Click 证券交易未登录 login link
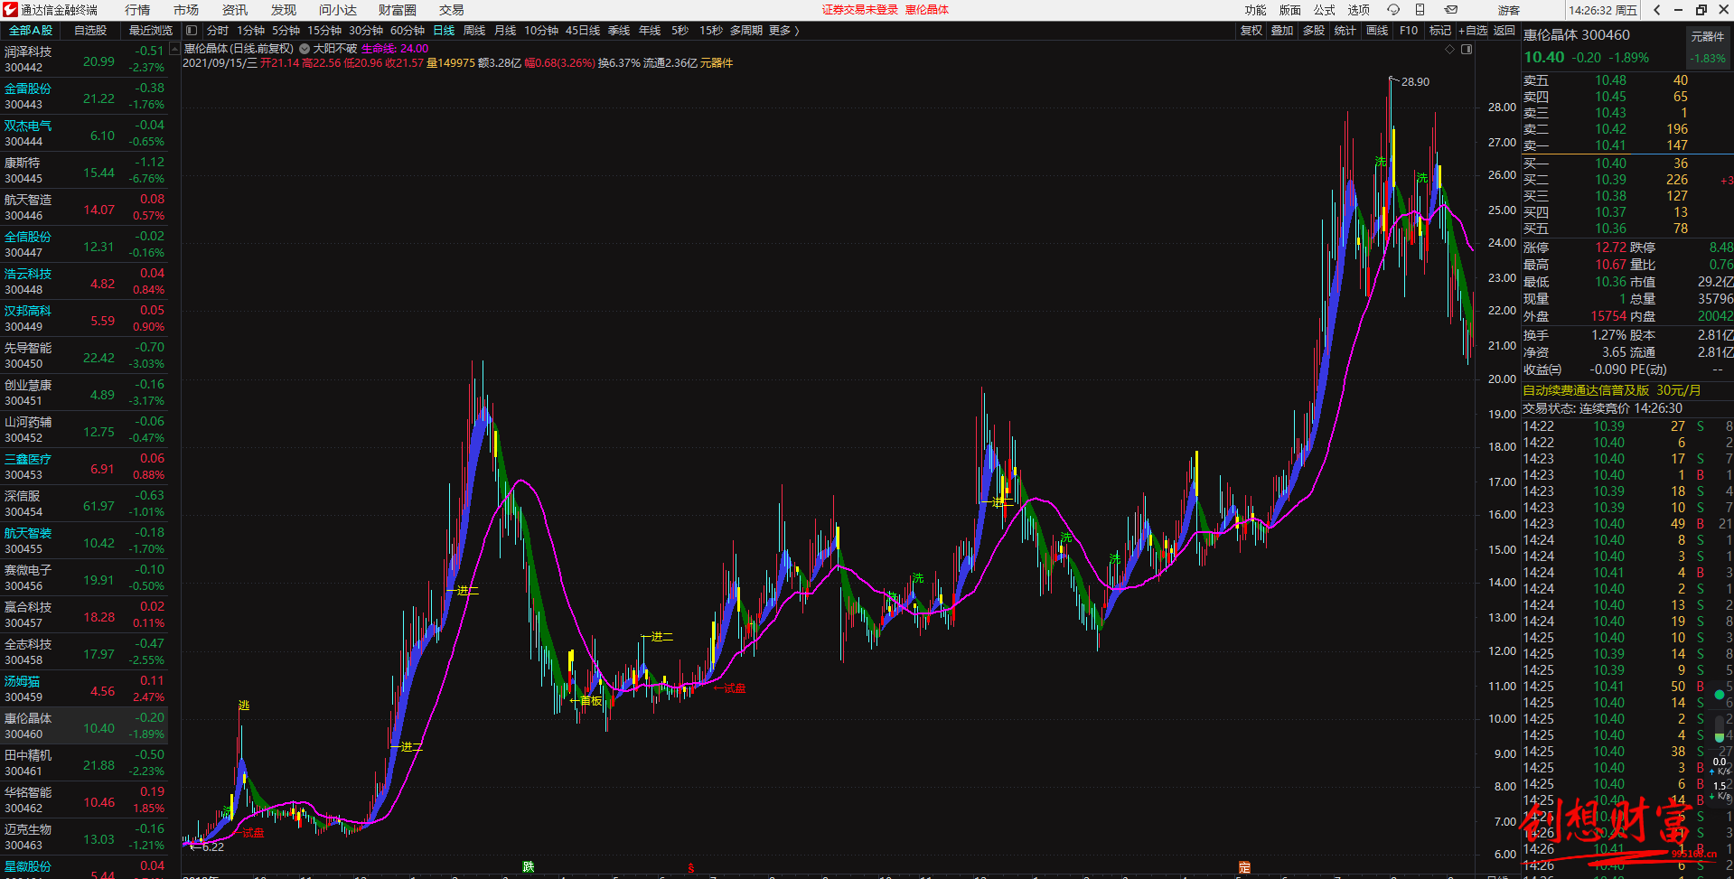Screen dimensions: 1734x879 coord(860,10)
